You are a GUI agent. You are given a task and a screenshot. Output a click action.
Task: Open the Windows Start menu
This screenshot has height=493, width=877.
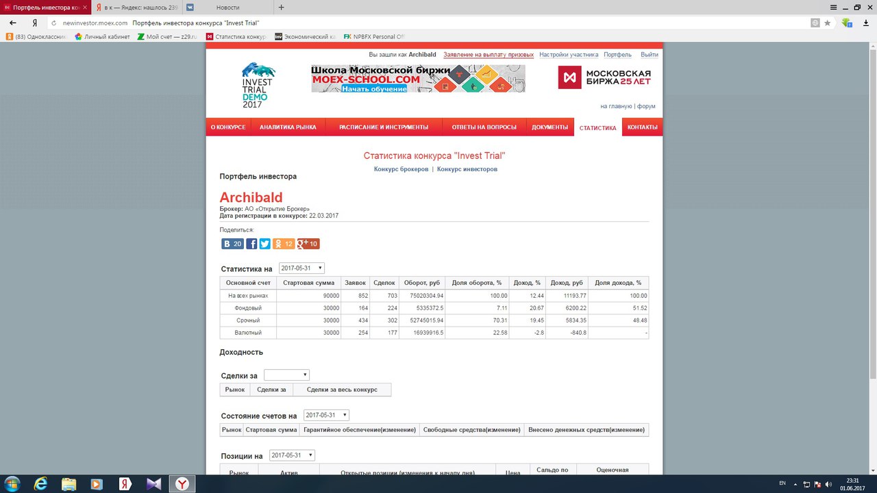click(x=12, y=483)
